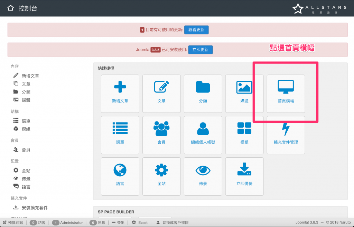Select 安裝擴充套件 in the sidebar
This screenshot has height=227, width=354.
pyautogui.click(x=35, y=208)
